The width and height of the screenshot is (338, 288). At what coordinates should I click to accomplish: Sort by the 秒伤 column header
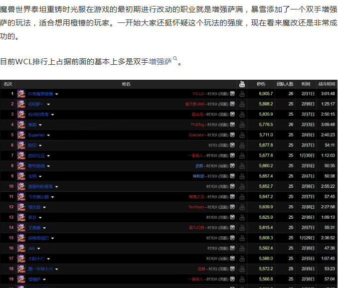[261, 84]
